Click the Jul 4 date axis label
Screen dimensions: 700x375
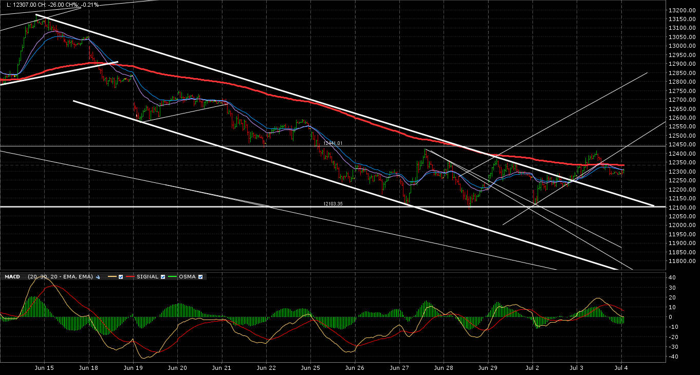(621, 368)
